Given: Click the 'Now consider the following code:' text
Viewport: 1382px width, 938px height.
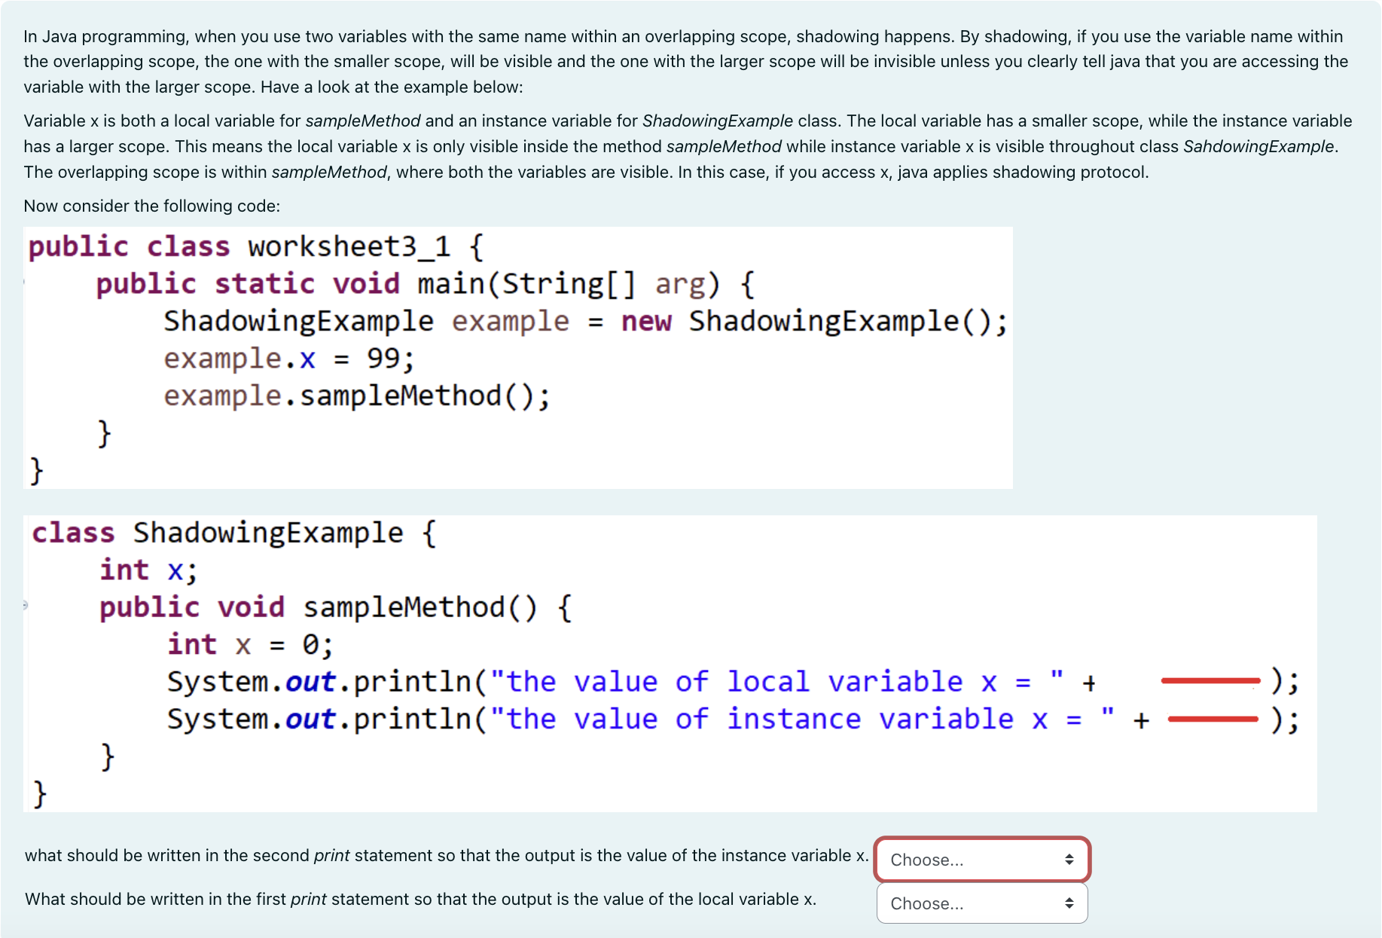Looking at the screenshot, I should 152,205.
